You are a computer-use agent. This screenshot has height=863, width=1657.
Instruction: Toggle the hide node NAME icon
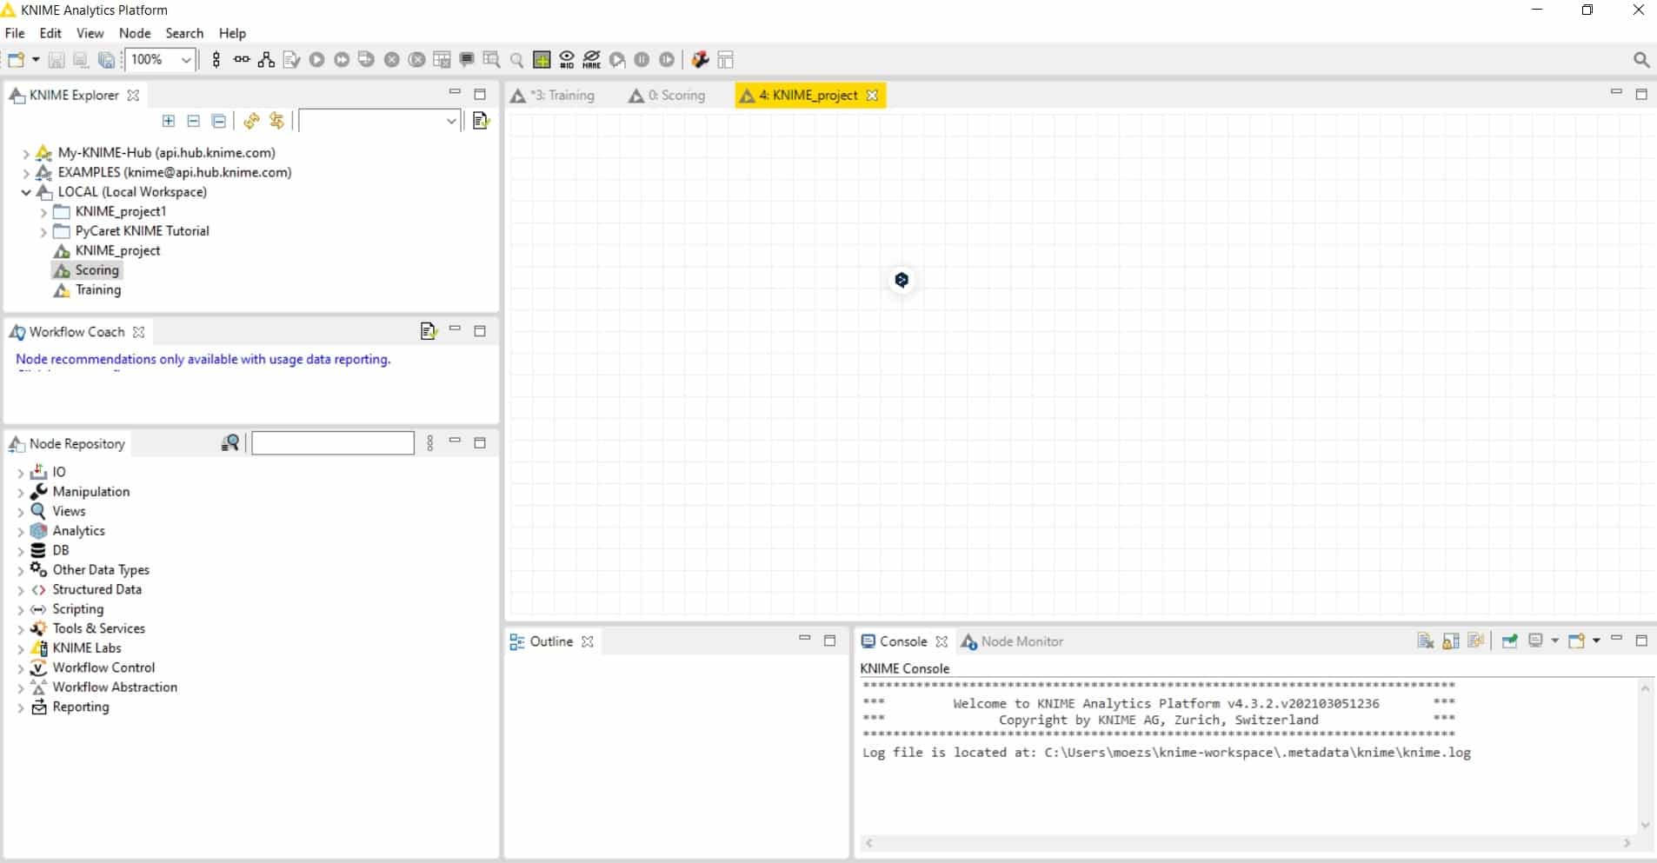point(592,60)
